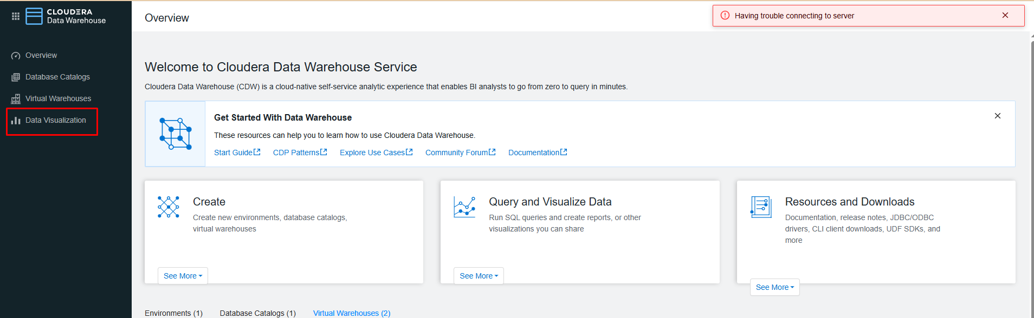Open the Community Forum link

(457, 153)
